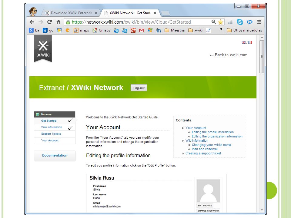Click the blue chat-link extension icon
The image size is (291, 218).
click(x=249, y=22)
